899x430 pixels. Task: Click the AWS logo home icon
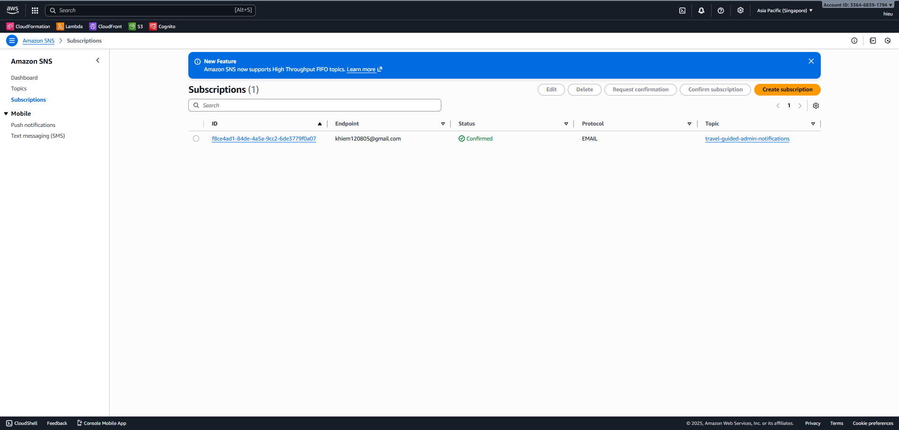13,10
